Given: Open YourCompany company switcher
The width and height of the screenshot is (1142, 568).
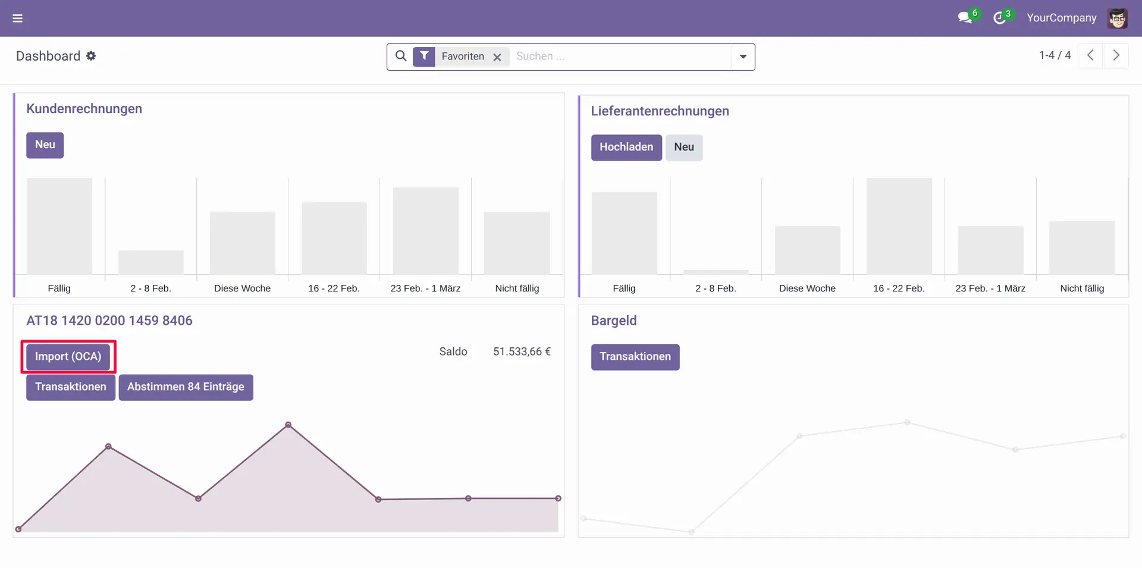Looking at the screenshot, I should point(1061,18).
